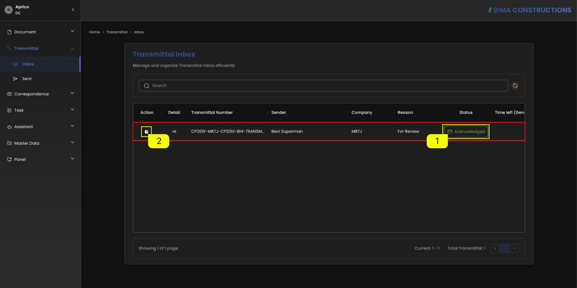Click the Acknowledged status badge
Viewport: 577px width, 288px height.
pyautogui.click(x=466, y=132)
